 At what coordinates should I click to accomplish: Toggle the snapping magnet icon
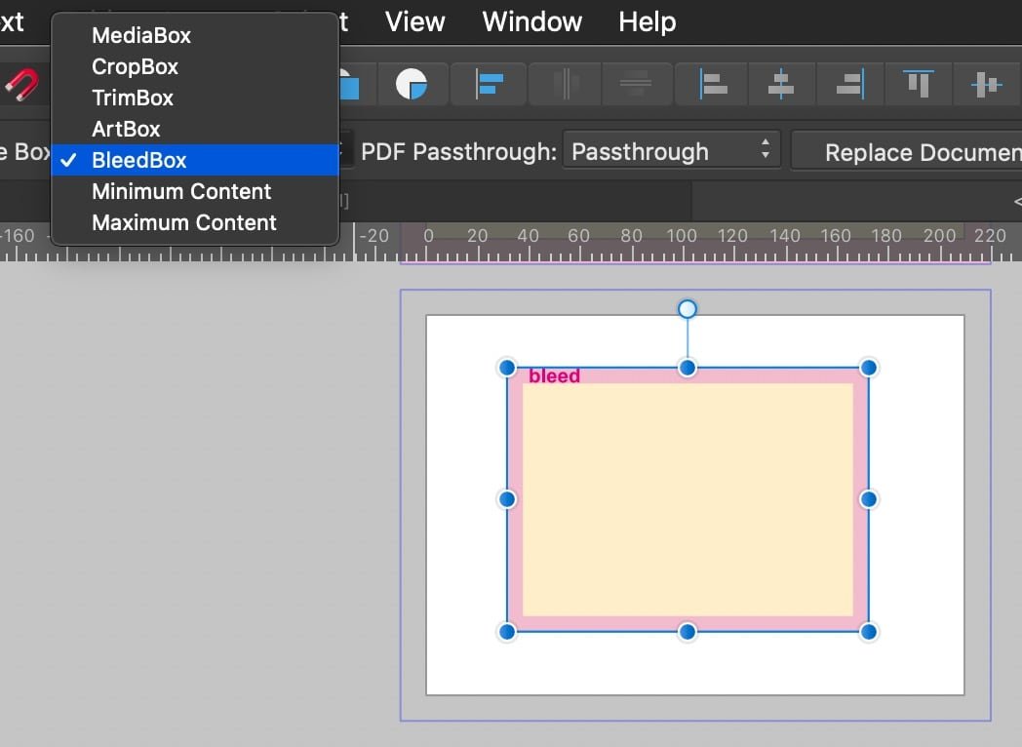[x=20, y=84]
